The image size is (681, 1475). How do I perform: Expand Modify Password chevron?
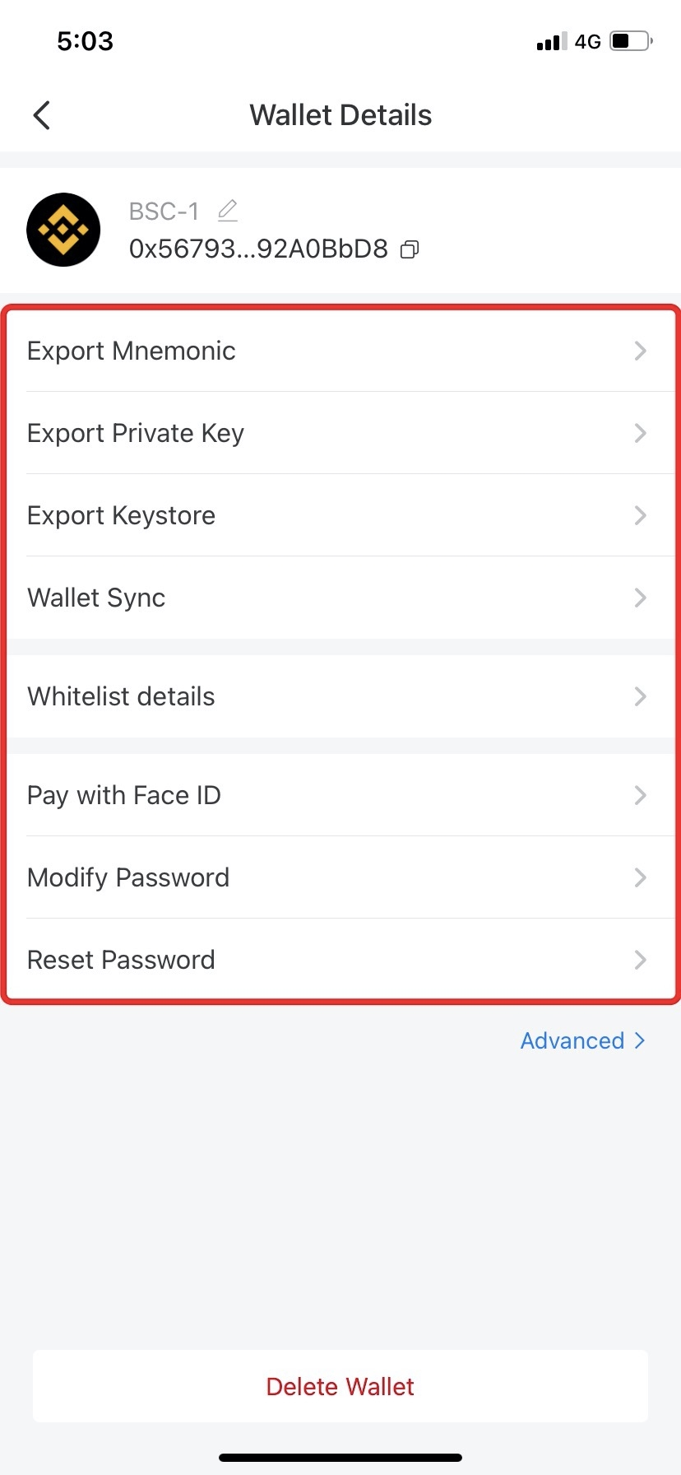coord(640,878)
